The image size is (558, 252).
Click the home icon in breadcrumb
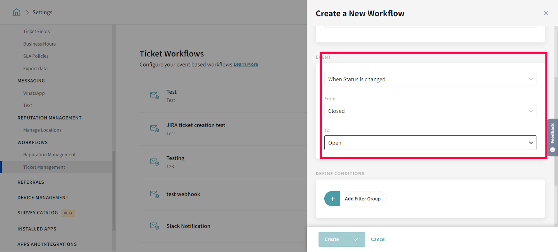[x=16, y=13]
